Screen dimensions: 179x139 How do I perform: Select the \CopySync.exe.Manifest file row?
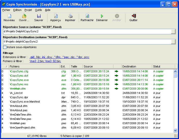(87, 102)
